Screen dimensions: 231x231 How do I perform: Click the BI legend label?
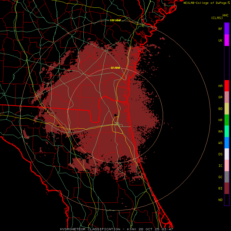click(220, 188)
